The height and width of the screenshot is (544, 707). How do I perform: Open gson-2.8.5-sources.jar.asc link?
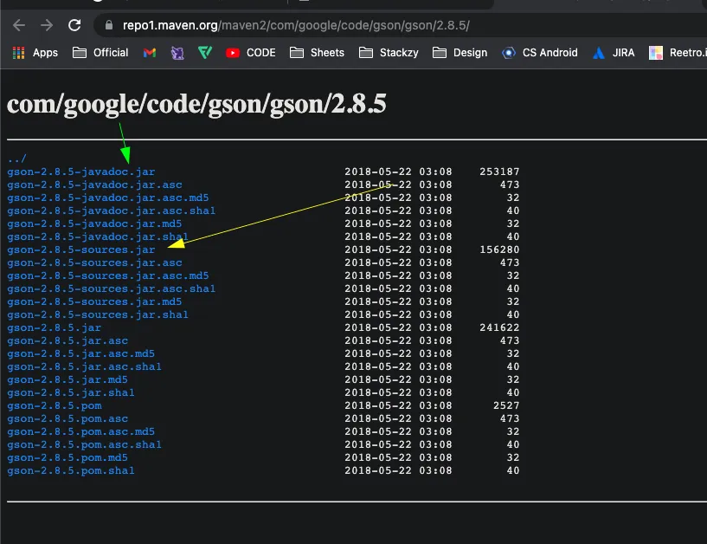pyautogui.click(x=94, y=262)
